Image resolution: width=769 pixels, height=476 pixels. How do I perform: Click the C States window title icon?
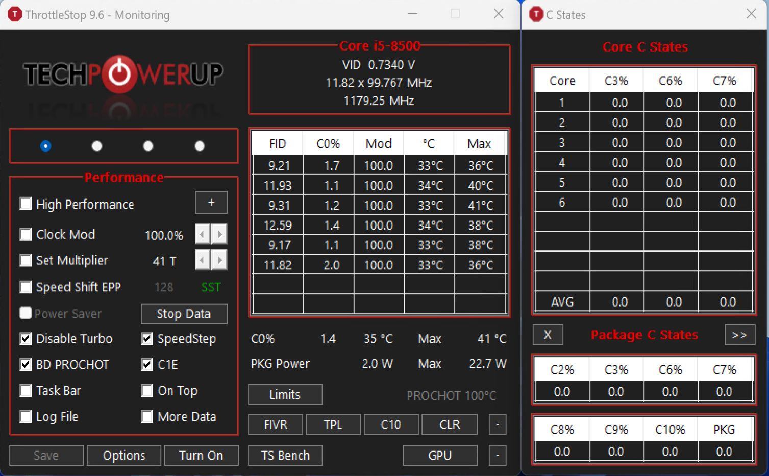tap(536, 14)
